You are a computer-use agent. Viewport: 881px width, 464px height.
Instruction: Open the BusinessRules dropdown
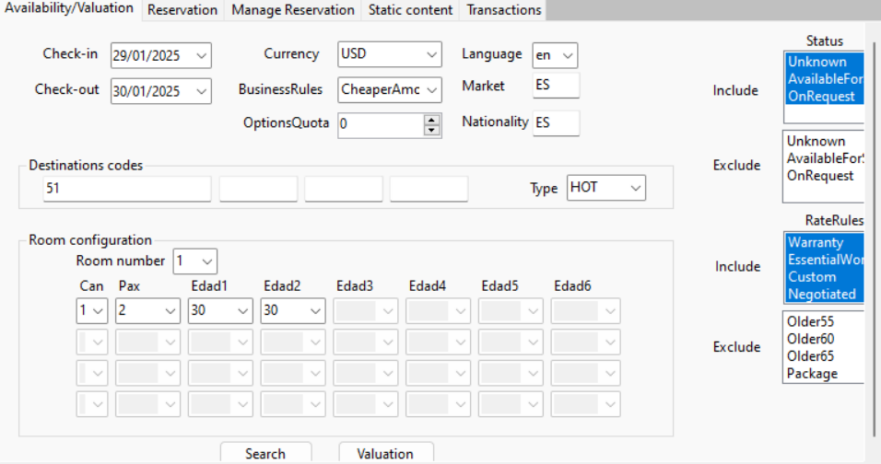click(x=432, y=89)
